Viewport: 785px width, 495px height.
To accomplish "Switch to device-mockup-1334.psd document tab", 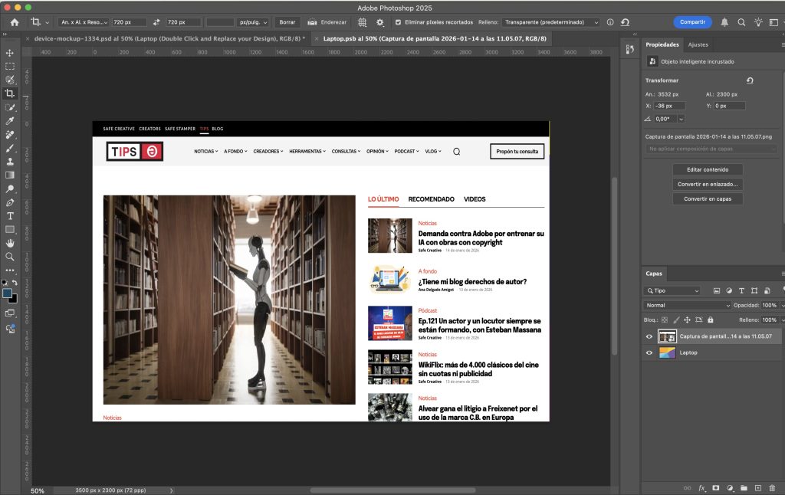I will tap(169, 38).
